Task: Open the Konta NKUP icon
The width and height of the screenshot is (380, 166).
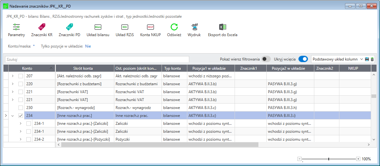Action: (x=150, y=27)
